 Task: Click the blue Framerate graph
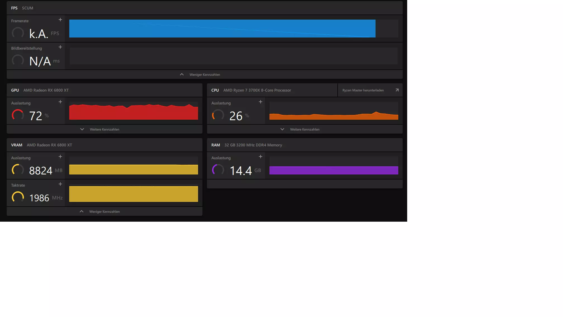222,29
